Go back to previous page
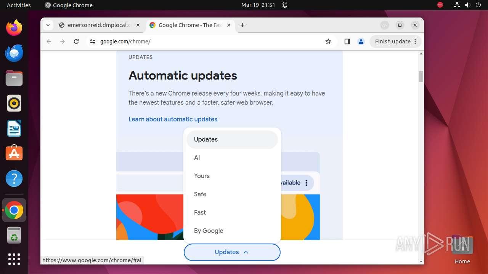The width and height of the screenshot is (488, 274). tap(49, 41)
